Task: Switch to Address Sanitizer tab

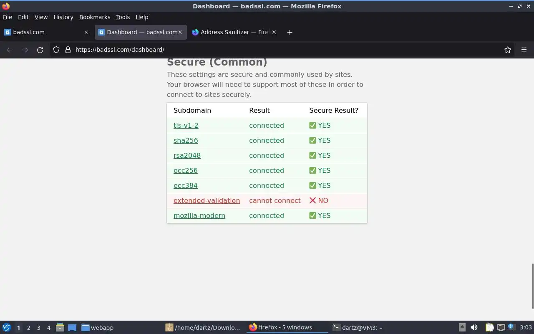Action: pos(234,32)
